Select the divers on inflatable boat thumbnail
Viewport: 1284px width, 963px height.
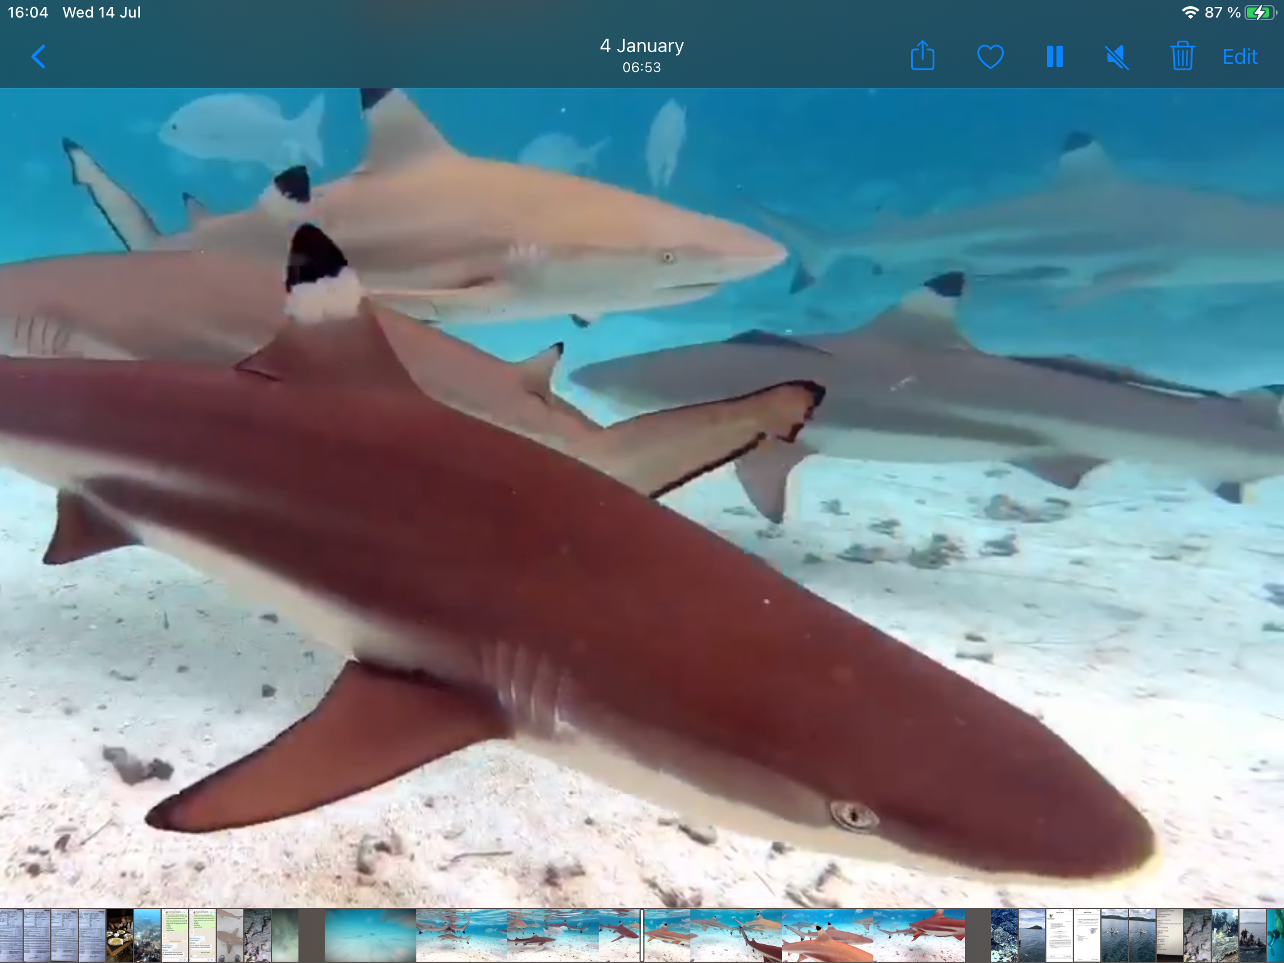point(1252,935)
